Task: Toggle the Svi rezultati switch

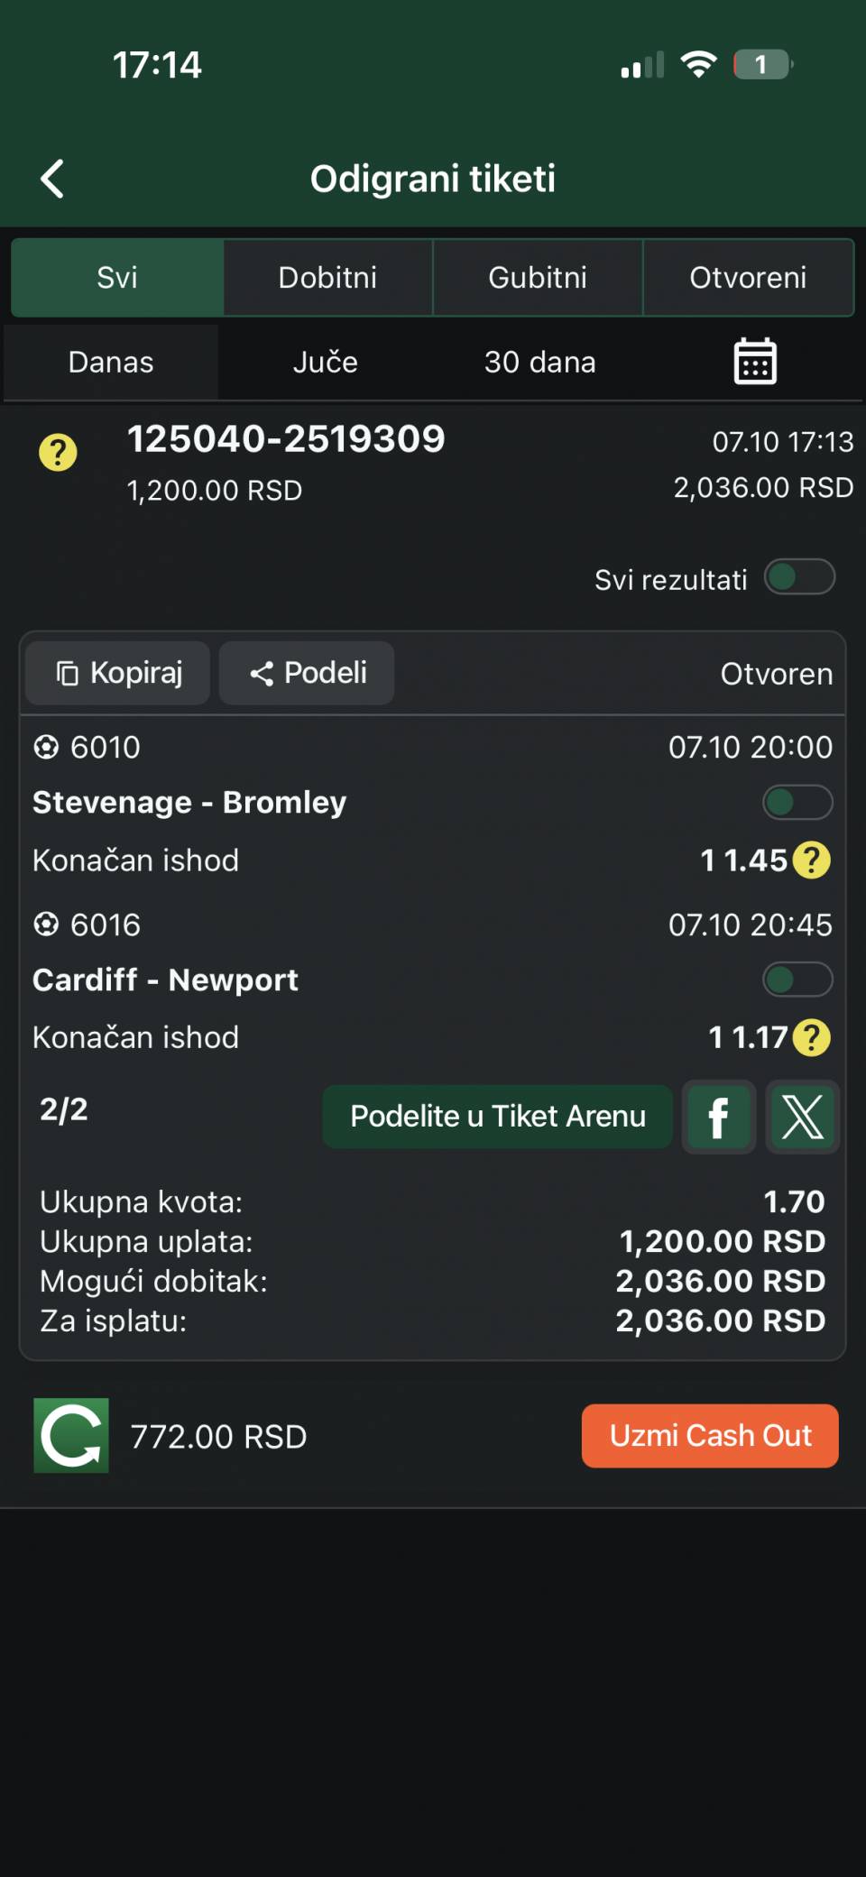Action: click(x=799, y=577)
